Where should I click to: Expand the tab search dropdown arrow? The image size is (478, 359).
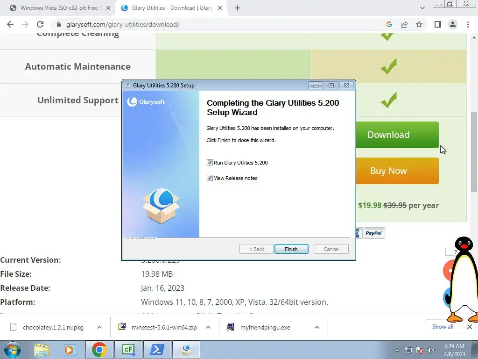click(x=422, y=8)
